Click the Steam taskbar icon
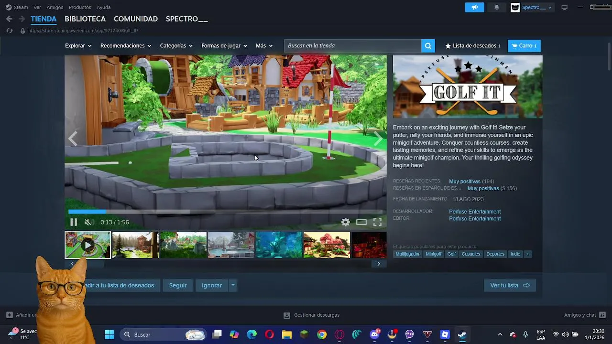This screenshot has width=612, height=344. [462, 335]
